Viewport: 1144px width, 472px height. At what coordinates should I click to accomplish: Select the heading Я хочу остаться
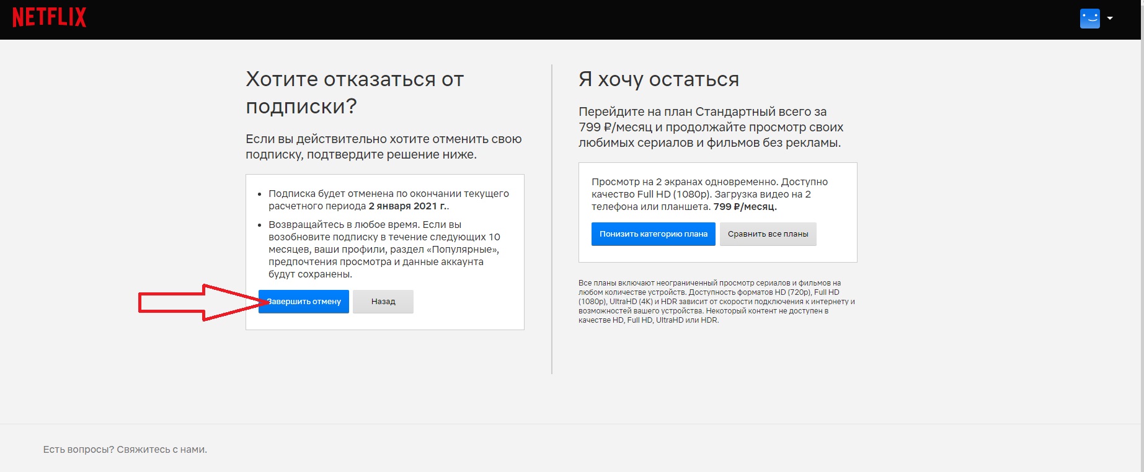click(658, 79)
